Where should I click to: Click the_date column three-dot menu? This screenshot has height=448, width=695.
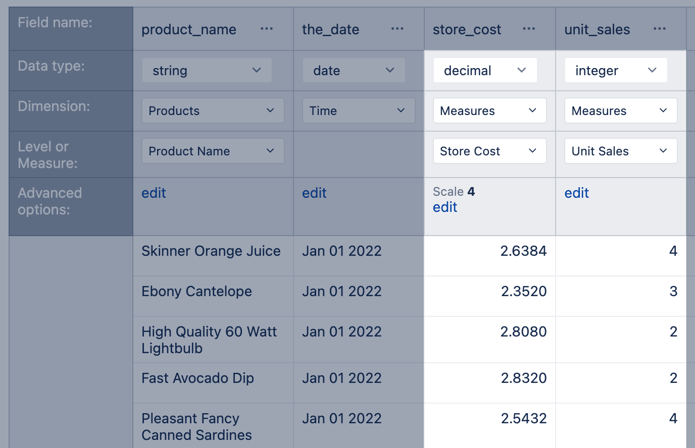click(x=397, y=29)
